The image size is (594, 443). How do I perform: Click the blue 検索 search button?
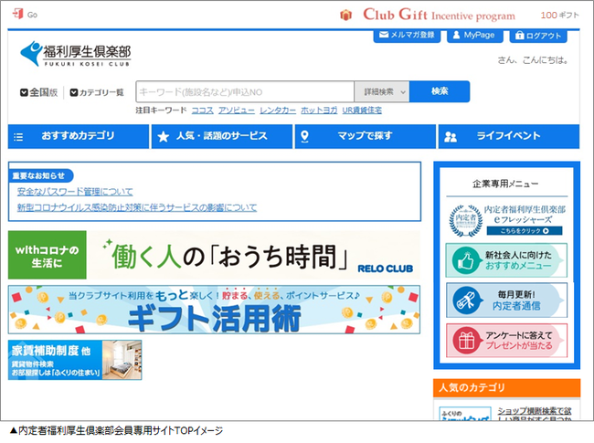(x=440, y=91)
